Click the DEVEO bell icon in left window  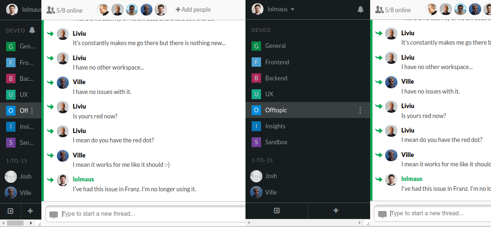coord(32,31)
